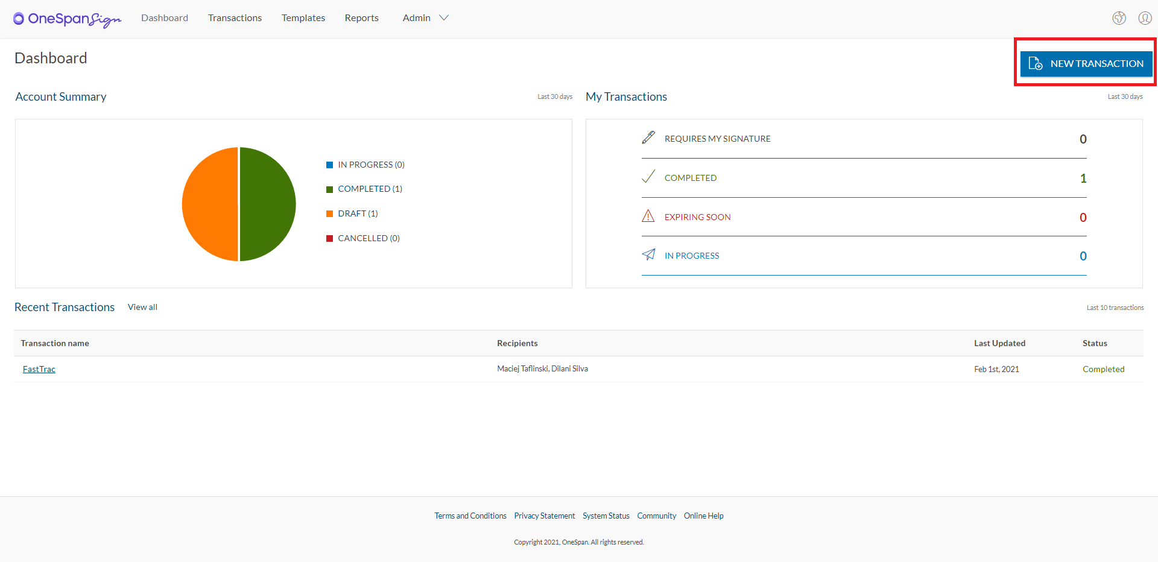Click the OneSpan Sign logo

67,19
